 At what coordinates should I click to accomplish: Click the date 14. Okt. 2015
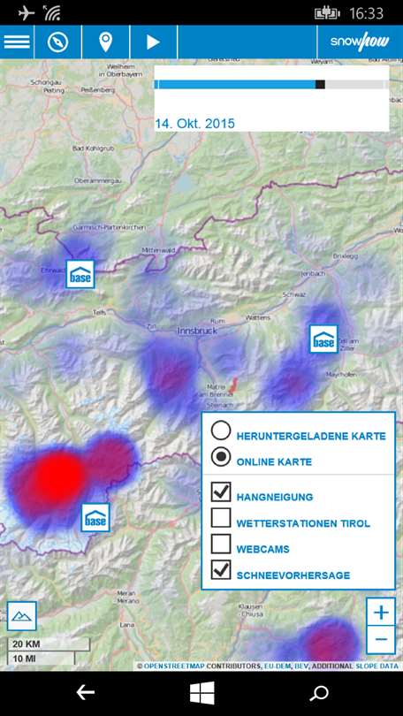tap(195, 123)
